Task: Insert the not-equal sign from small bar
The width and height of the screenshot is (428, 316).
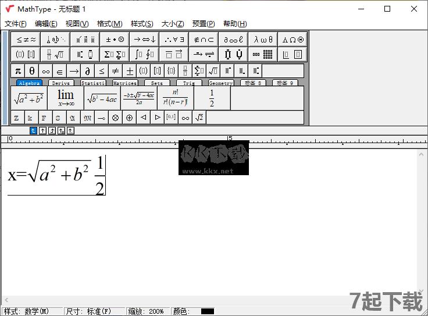Action: [x=116, y=71]
